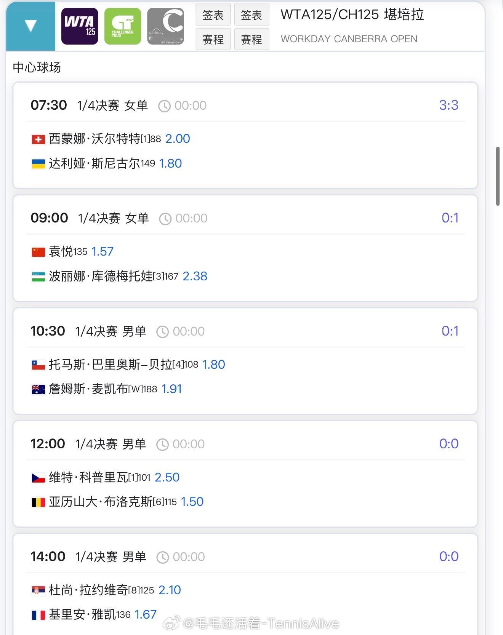Screen dimensions: 503x635
Task: Select the Swiss flag next to 西蒙娜·沃尔特特
Action: tap(38, 139)
